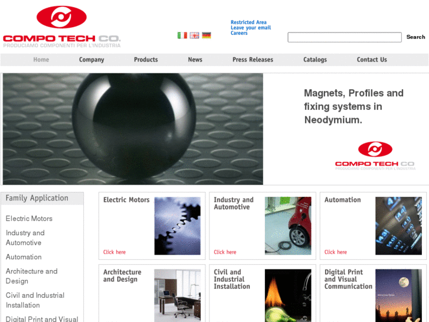429x322 pixels.
Task: Click the Architecture and Design card title
Action: coord(122,276)
